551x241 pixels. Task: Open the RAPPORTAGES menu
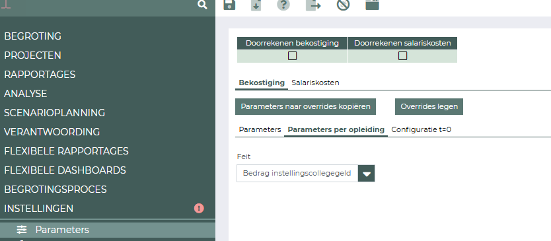[x=40, y=75]
